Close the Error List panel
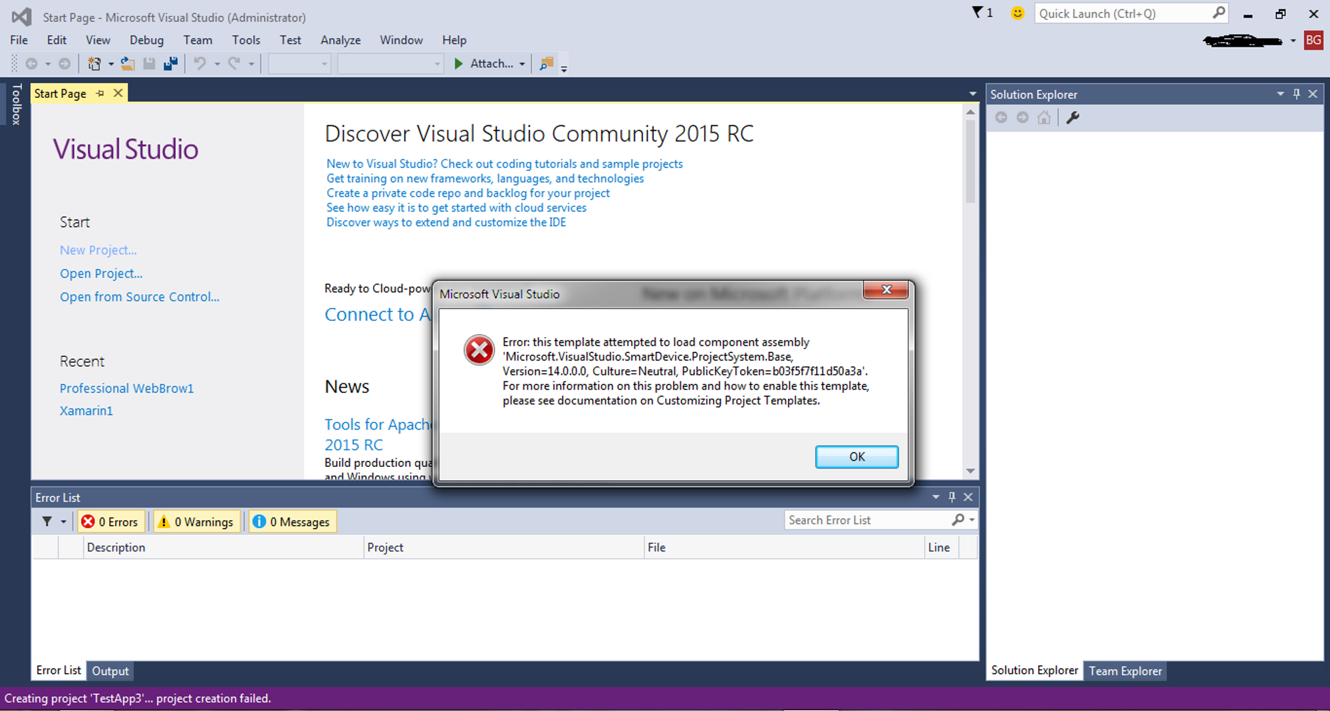The width and height of the screenshot is (1330, 711). tap(968, 497)
